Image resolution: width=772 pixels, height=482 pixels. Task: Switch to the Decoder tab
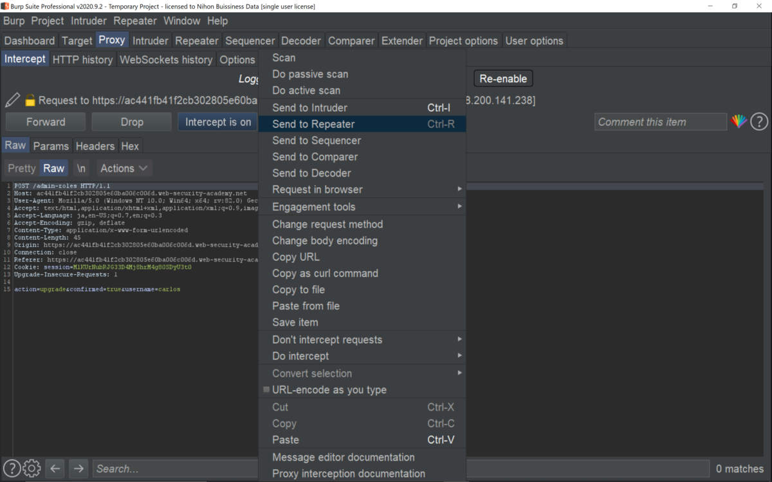[x=301, y=40]
